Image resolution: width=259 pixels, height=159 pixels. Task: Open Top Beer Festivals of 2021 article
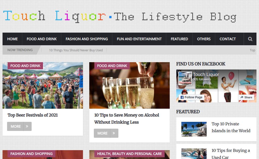point(33,115)
